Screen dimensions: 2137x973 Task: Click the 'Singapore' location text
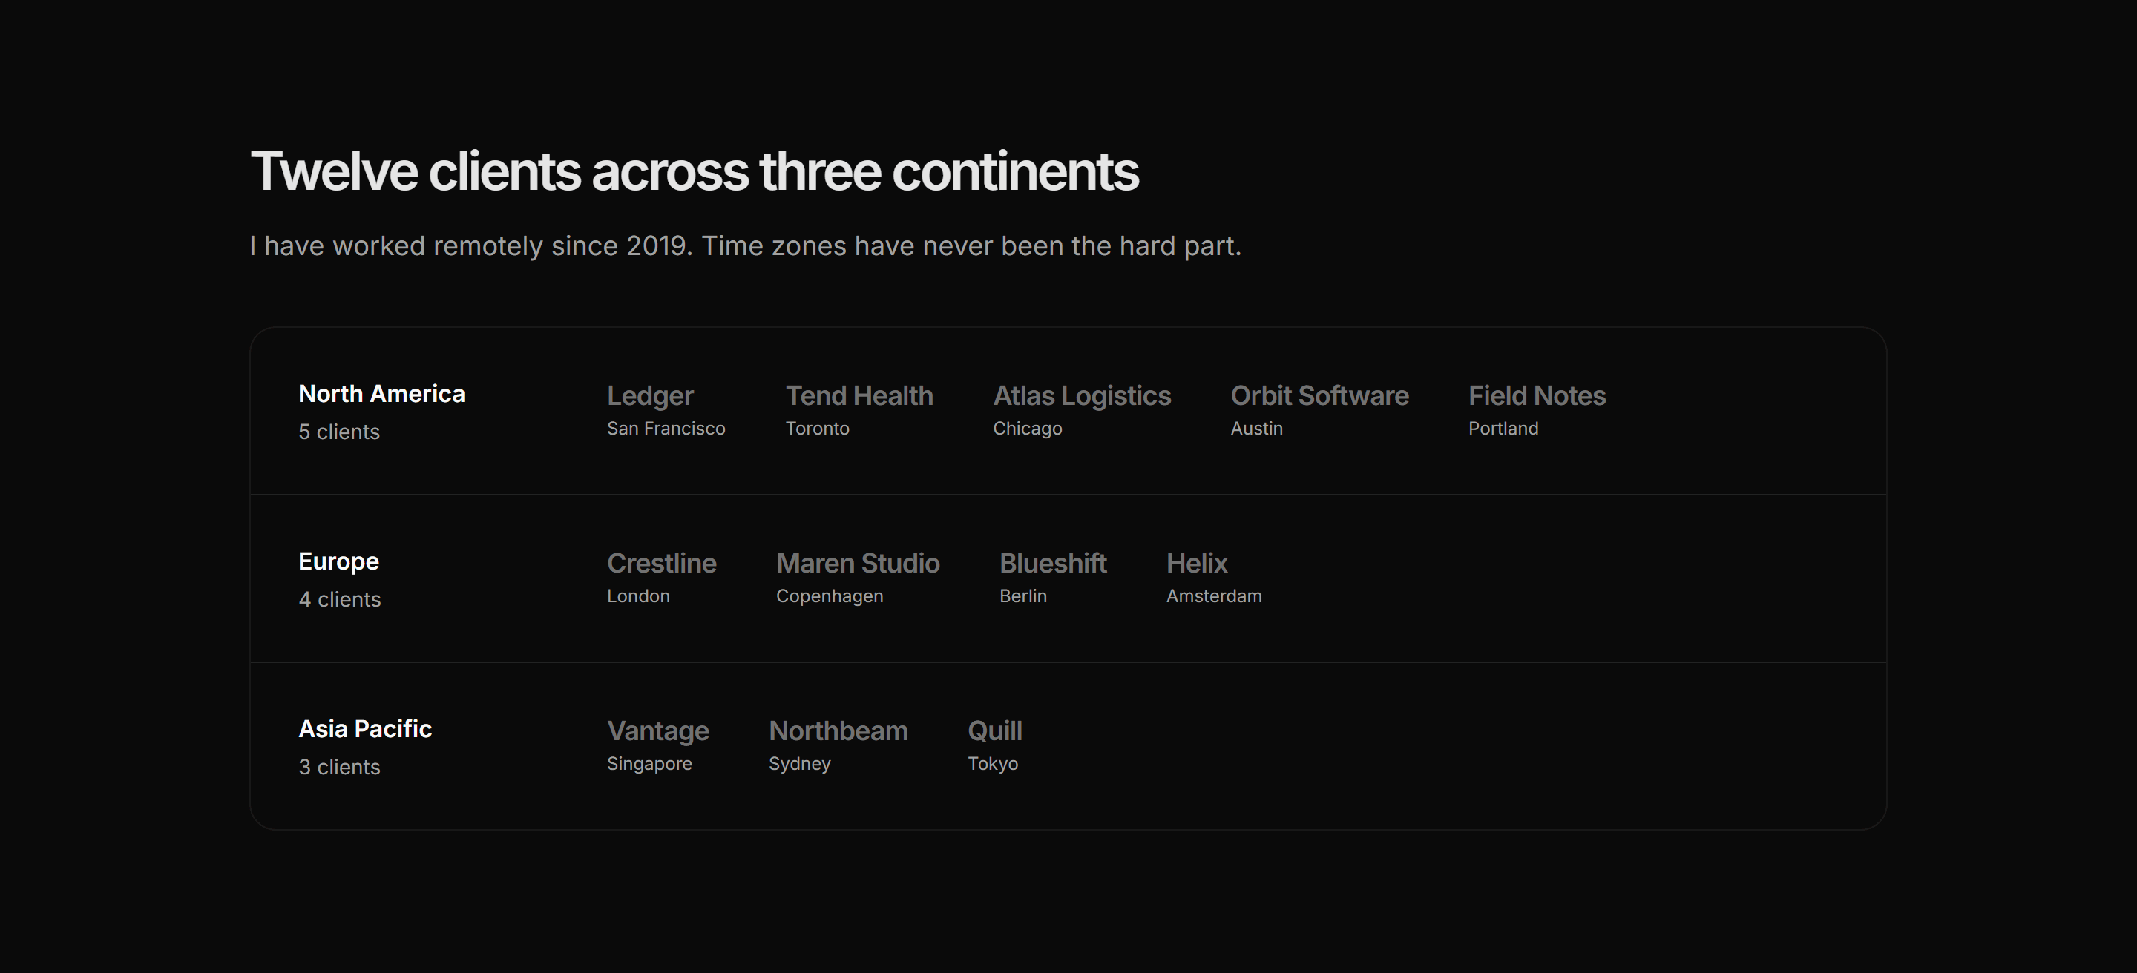tap(649, 763)
